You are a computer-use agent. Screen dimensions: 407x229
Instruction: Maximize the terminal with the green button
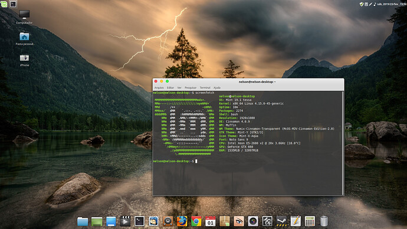[x=167, y=81]
